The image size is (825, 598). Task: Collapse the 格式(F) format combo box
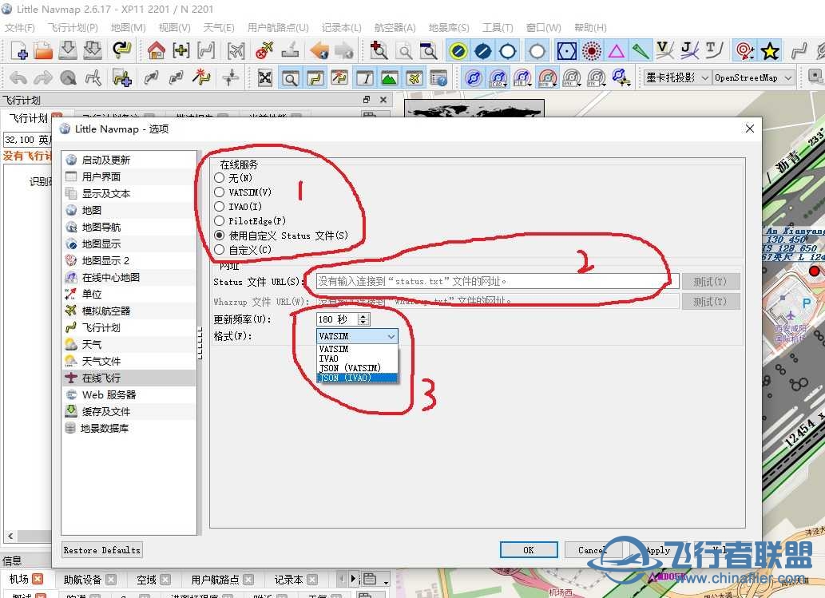[357, 336]
